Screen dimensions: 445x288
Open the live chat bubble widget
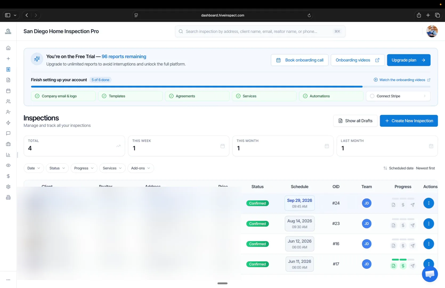tap(430, 274)
